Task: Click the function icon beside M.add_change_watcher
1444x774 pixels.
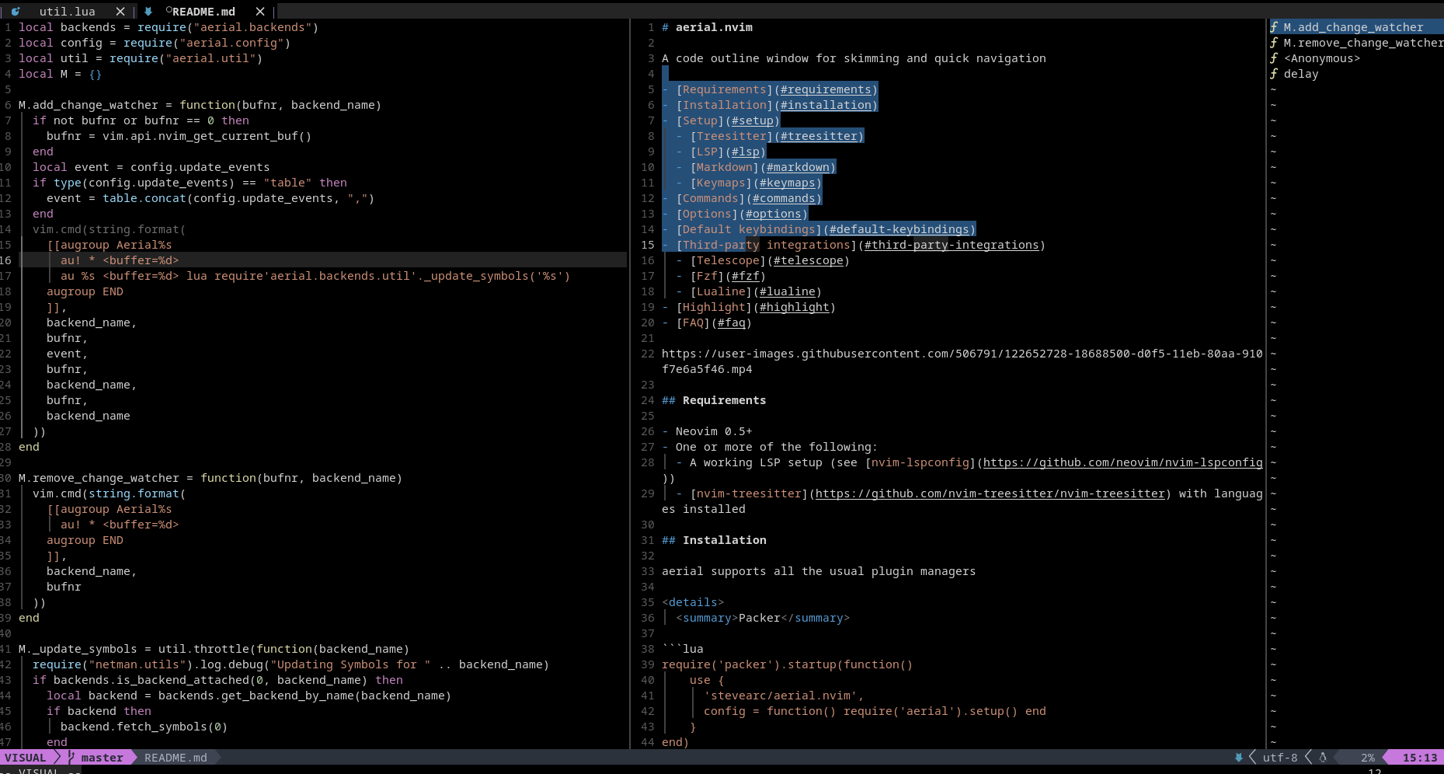Action: point(1274,26)
